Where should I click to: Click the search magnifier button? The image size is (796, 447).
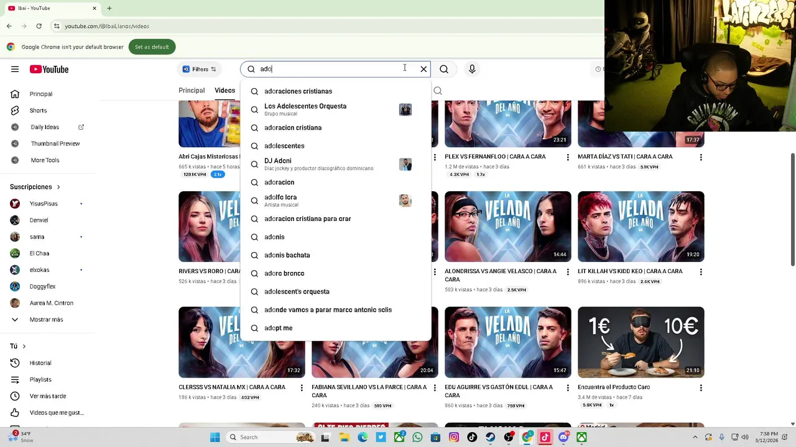pos(444,69)
